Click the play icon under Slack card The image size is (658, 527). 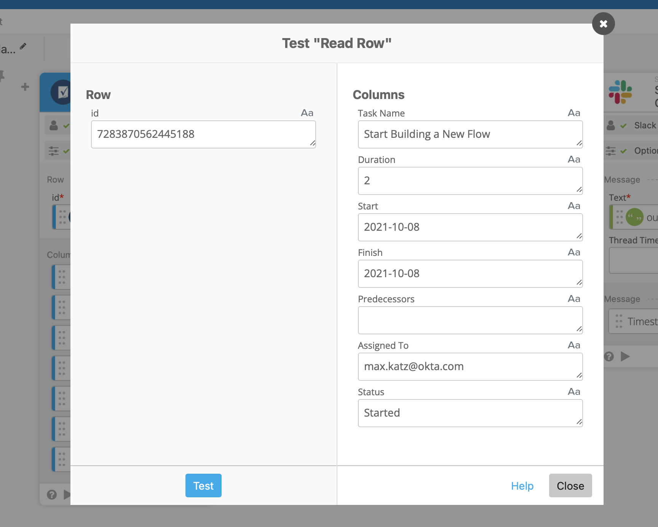[x=625, y=356]
